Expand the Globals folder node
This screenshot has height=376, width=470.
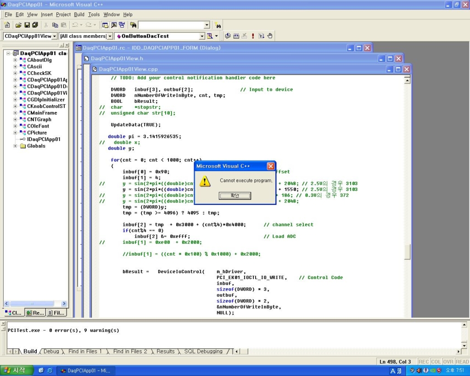(x=15, y=146)
